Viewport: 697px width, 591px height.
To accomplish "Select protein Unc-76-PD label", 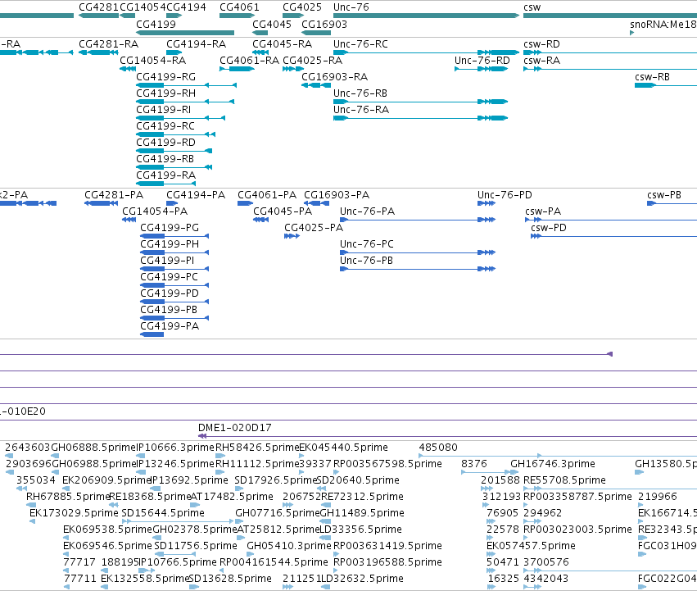I will [505, 195].
